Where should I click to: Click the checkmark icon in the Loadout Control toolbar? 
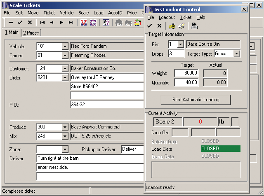(149, 26)
